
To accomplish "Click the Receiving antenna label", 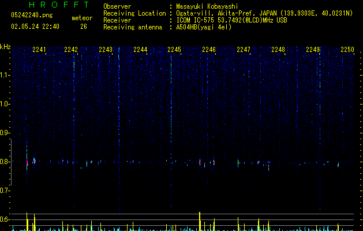I will click(133, 27).
